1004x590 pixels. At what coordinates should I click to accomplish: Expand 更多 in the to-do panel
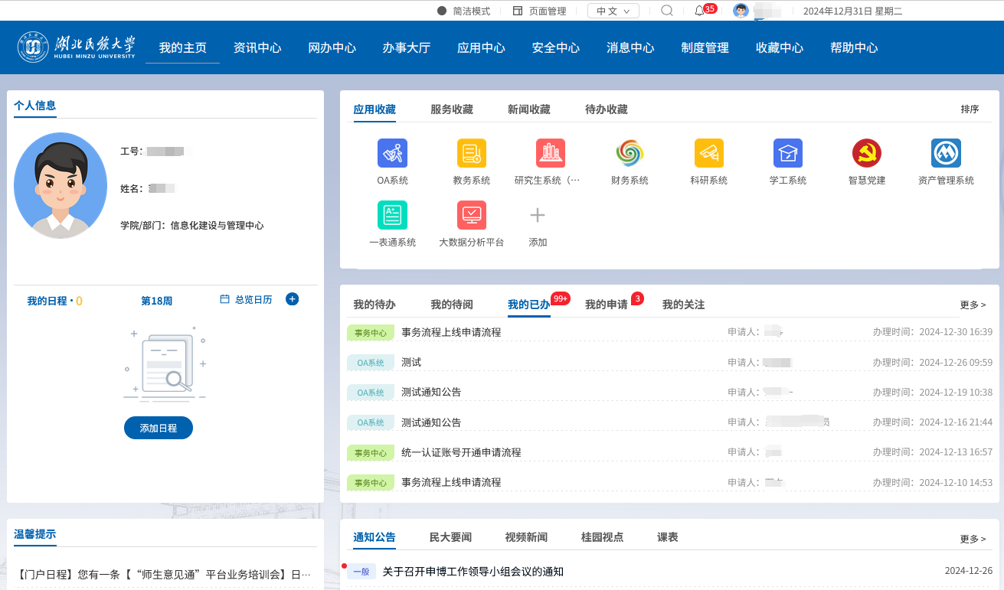pos(973,305)
